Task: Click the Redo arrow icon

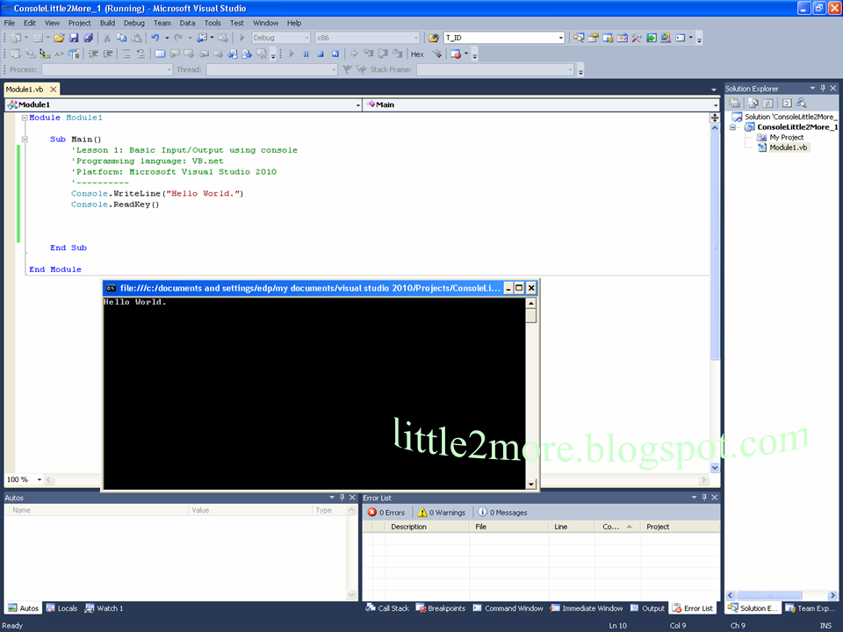Action: [178, 38]
